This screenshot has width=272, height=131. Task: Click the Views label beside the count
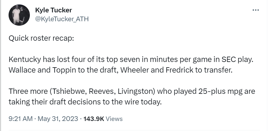[x=114, y=119]
